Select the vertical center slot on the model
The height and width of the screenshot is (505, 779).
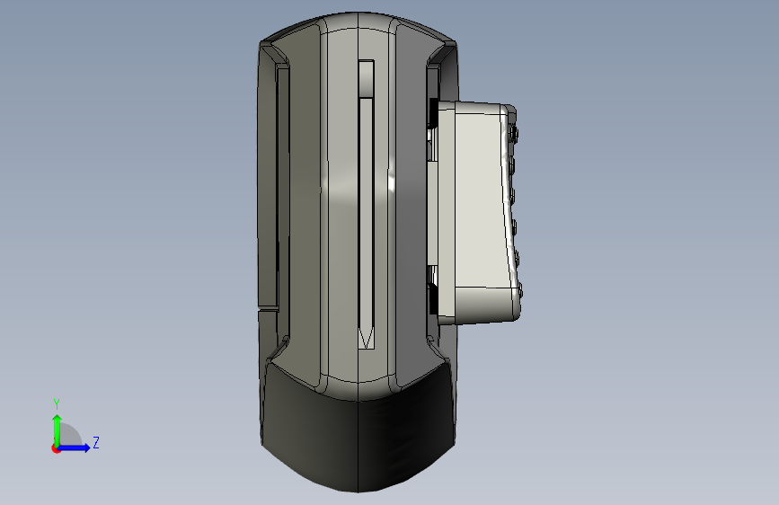367,205
